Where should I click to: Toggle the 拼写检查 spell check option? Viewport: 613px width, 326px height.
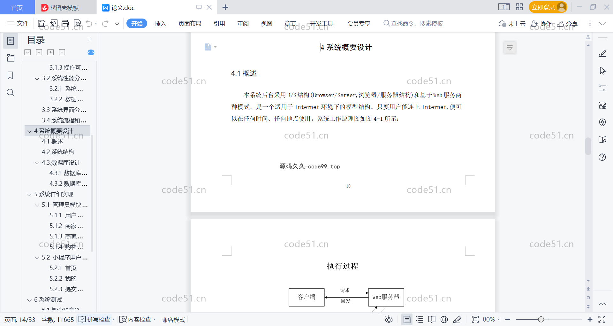pyautogui.click(x=97, y=319)
